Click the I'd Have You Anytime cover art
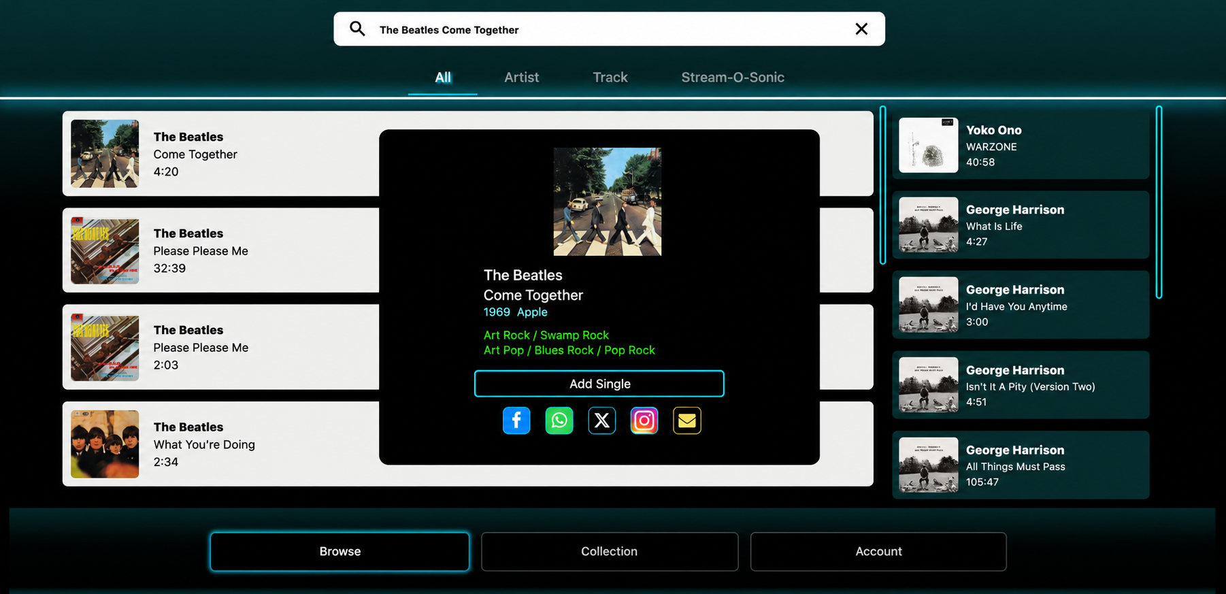 929,305
